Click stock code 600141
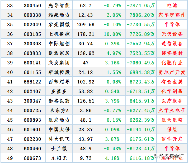Viewport: 188px width, 163px height. (32, 63)
